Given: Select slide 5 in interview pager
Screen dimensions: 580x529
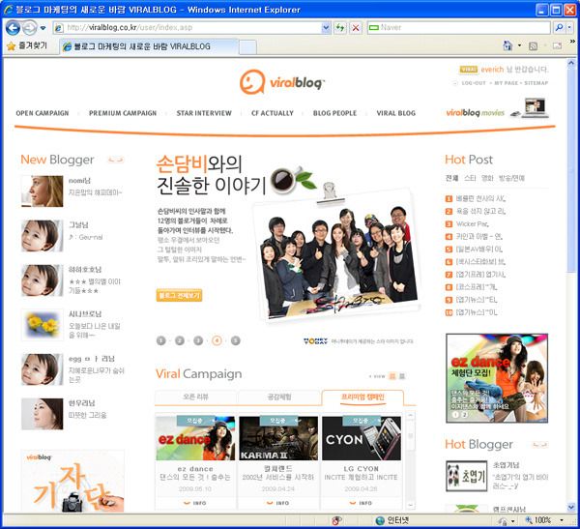Looking at the screenshot, I should 235,340.
